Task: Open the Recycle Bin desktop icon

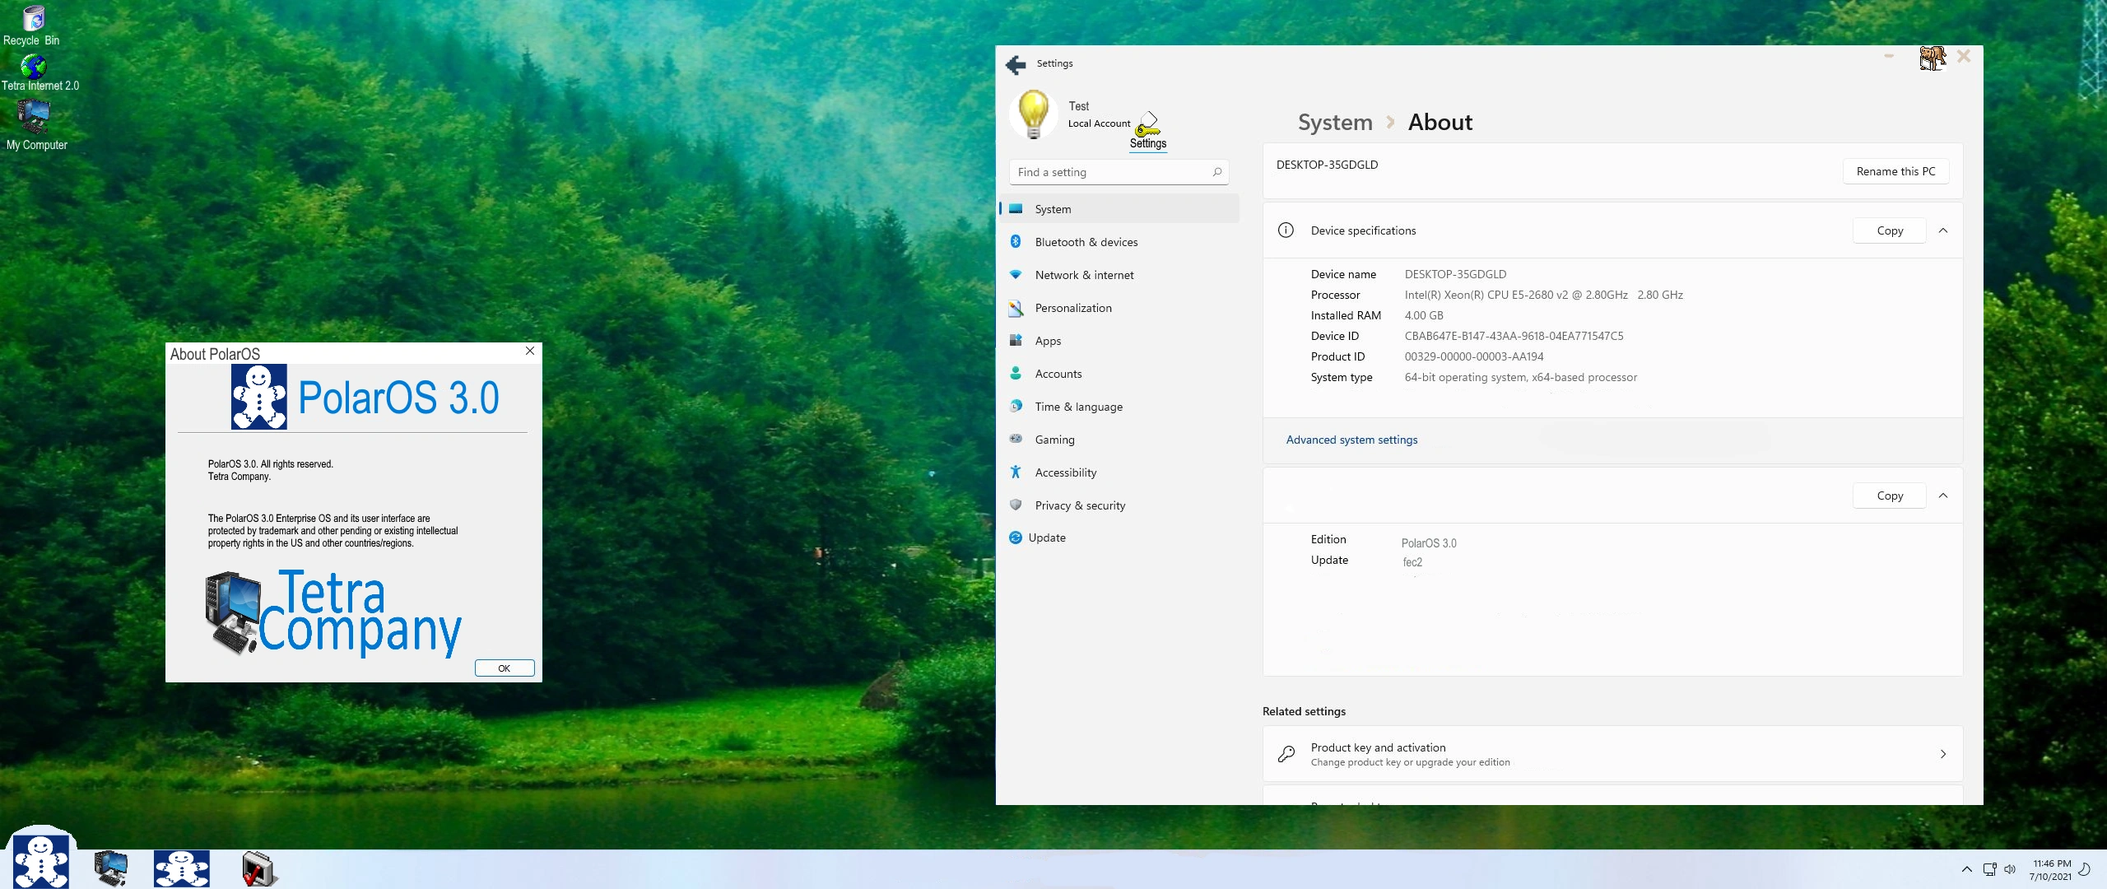Action: pos(33,20)
